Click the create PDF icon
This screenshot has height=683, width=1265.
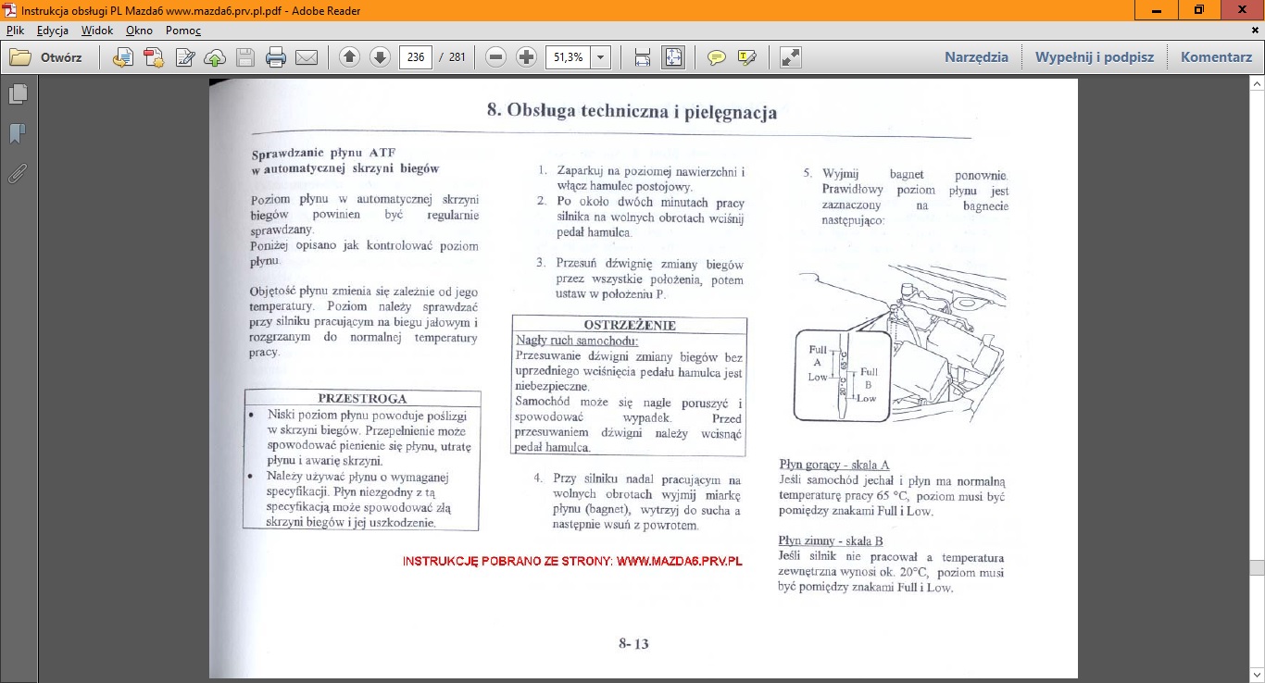click(x=154, y=57)
